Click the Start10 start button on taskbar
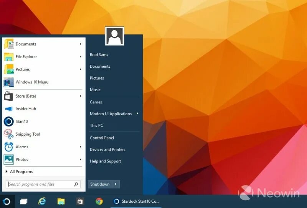307x208 pixels. 7,201
